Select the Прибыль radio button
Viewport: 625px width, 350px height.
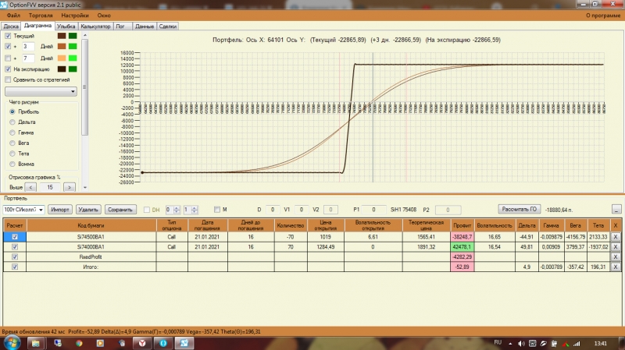(x=12, y=111)
